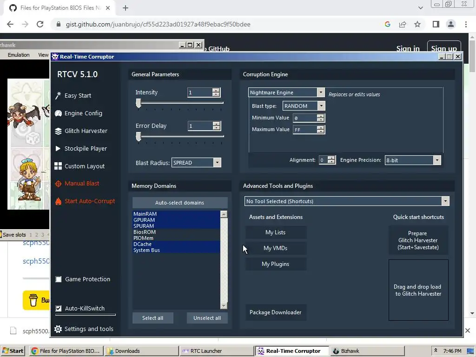
Task: Open Chrome side panel icon
Action: pyautogui.click(x=436, y=24)
